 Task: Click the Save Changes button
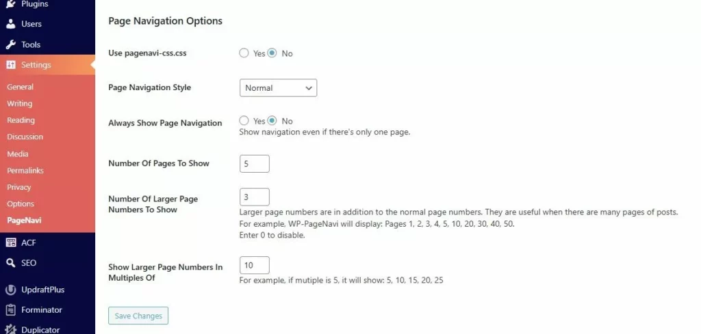(x=138, y=316)
